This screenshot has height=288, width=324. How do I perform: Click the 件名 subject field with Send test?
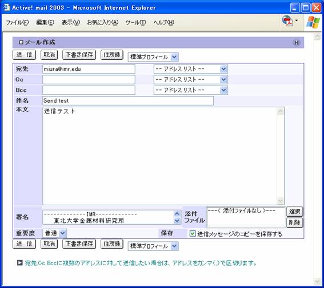click(128, 100)
